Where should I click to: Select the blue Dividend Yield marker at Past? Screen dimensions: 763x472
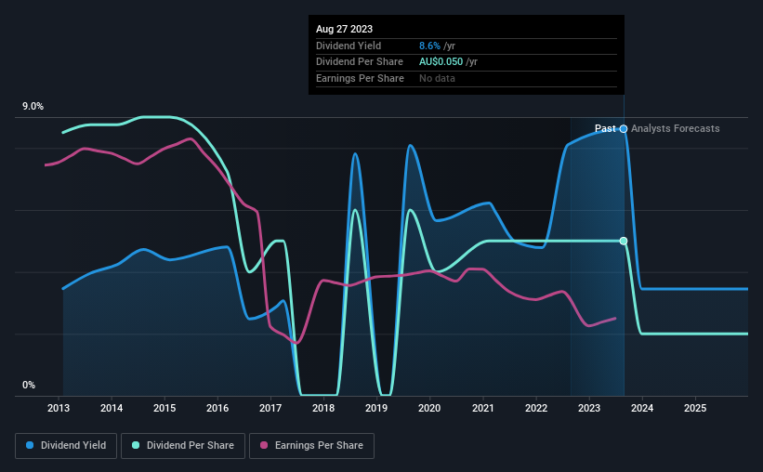pyautogui.click(x=624, y=129)
